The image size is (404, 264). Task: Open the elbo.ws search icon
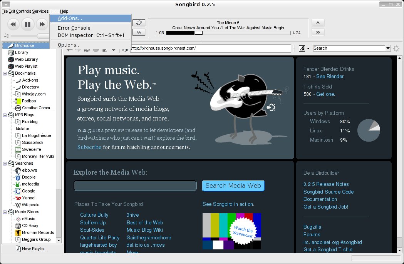tap(18, 170)
